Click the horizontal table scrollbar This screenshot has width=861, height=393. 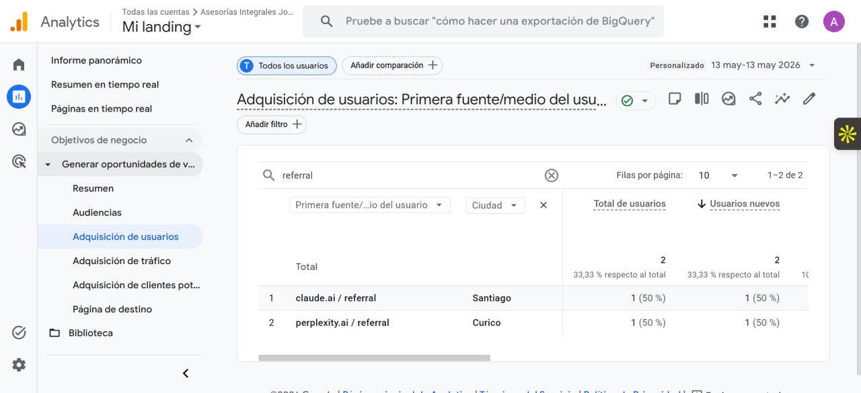[x=374, y=358]
